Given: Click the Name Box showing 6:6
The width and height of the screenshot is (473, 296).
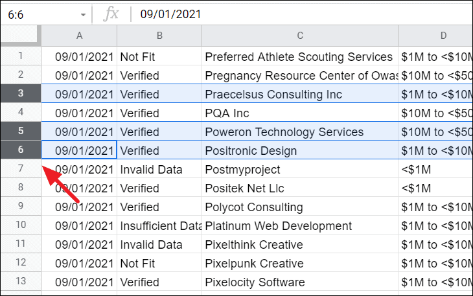Looking at the screenshot, I should point(39,14).
